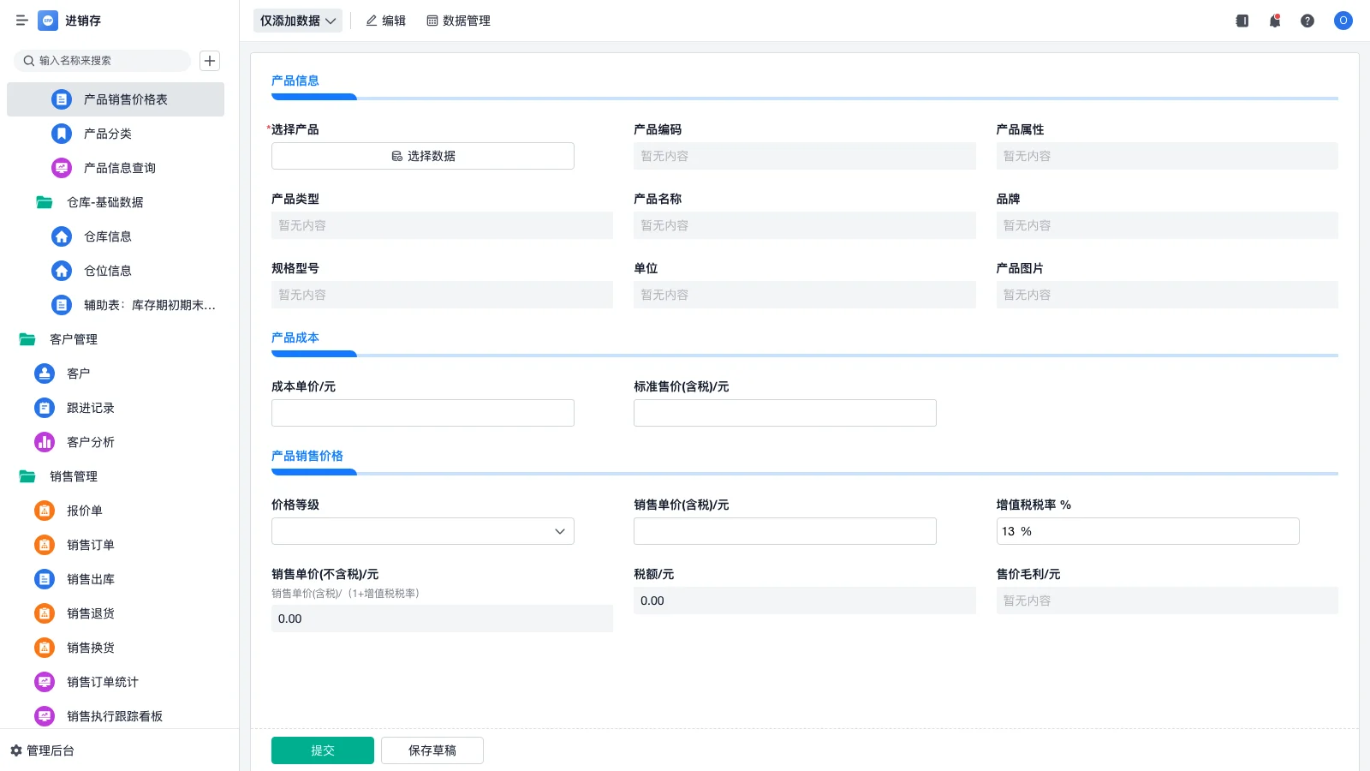
Task: Click the 跟进记录 icon
Action: click(x=45, y=408)
